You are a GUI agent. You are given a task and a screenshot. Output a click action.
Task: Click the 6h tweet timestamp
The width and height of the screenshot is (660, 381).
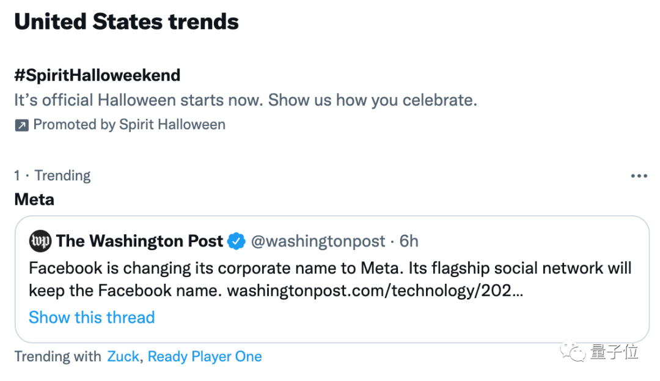coord(409,242)
